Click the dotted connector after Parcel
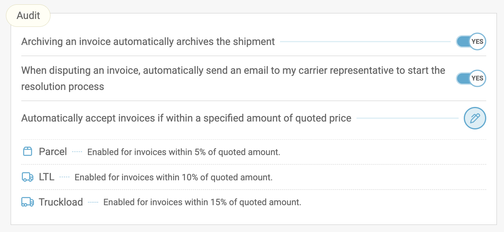 pyautogui.click(x=77, y=152)
